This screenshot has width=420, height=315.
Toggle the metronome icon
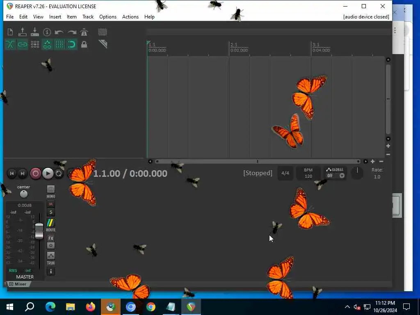coord(84,32)
